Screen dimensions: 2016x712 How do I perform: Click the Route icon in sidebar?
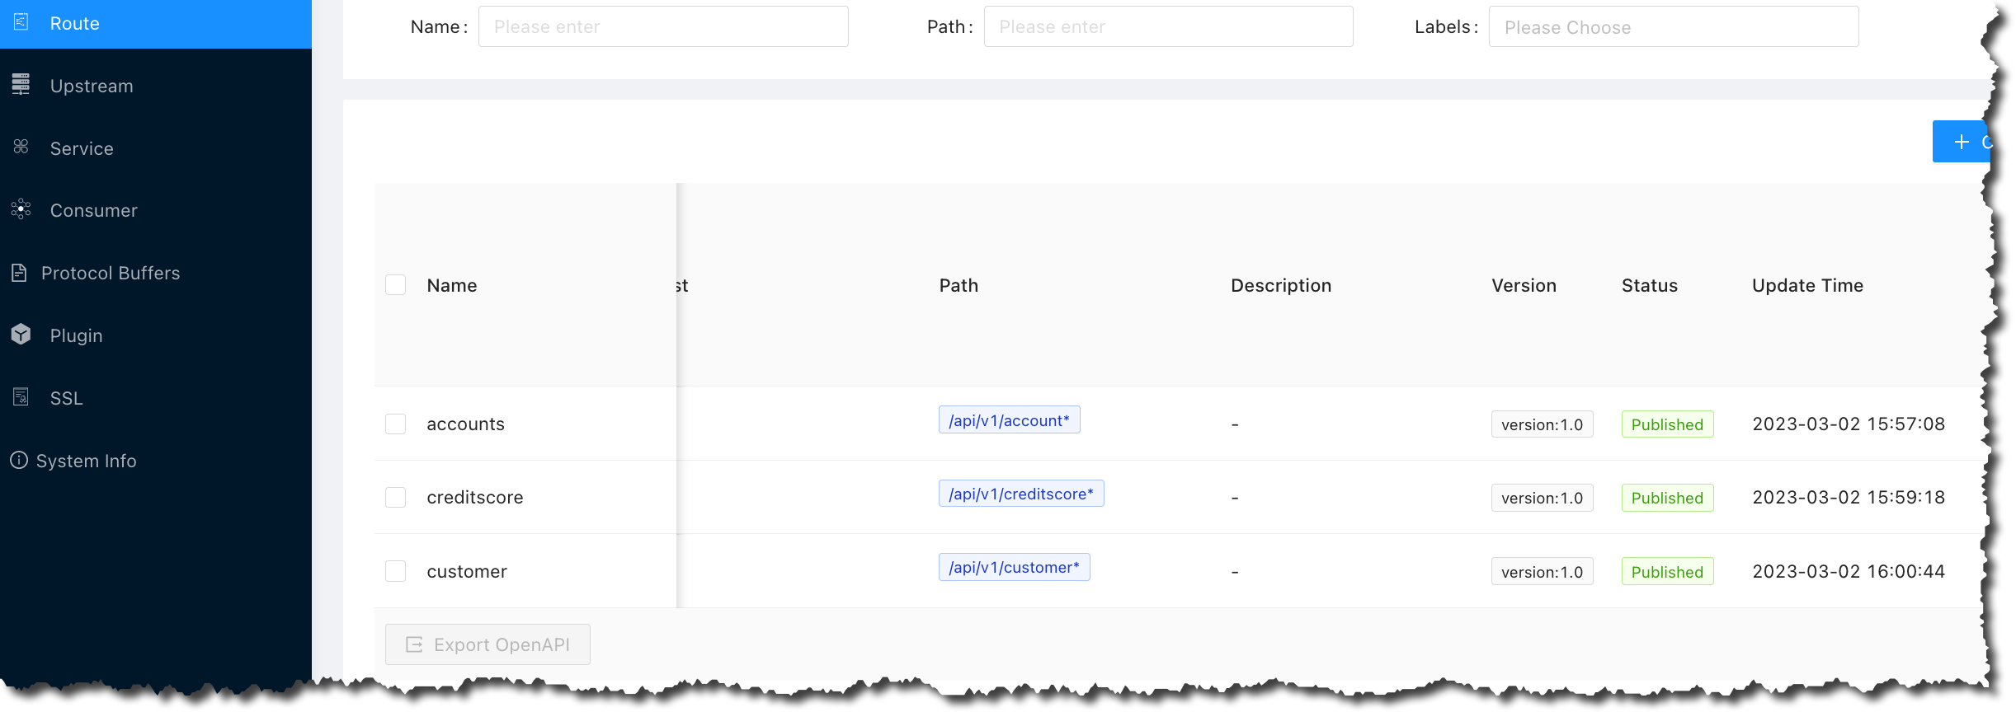coord(21,22)
